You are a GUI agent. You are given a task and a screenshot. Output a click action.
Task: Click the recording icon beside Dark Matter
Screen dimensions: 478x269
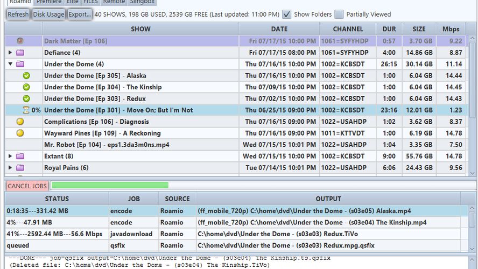(x=20, y=41)
